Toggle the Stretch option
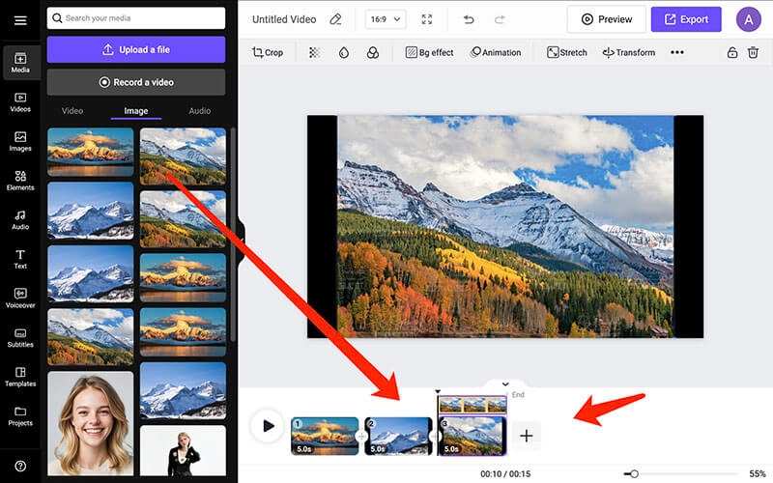Image resolution: width=773 pixels, height=483 pixels. [566, 52]
